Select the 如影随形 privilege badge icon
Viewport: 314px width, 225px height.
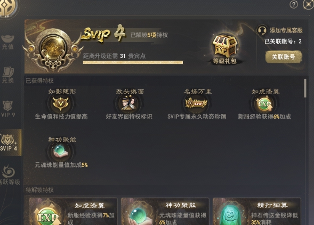[60, 103]
